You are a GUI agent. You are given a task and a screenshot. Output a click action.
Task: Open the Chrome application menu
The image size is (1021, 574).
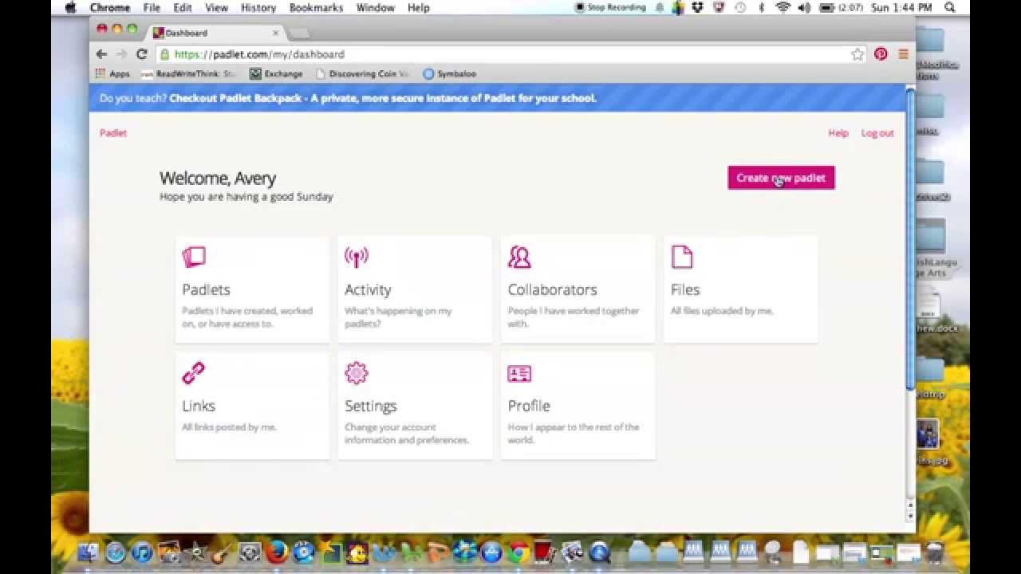click(x=110, y=7)
